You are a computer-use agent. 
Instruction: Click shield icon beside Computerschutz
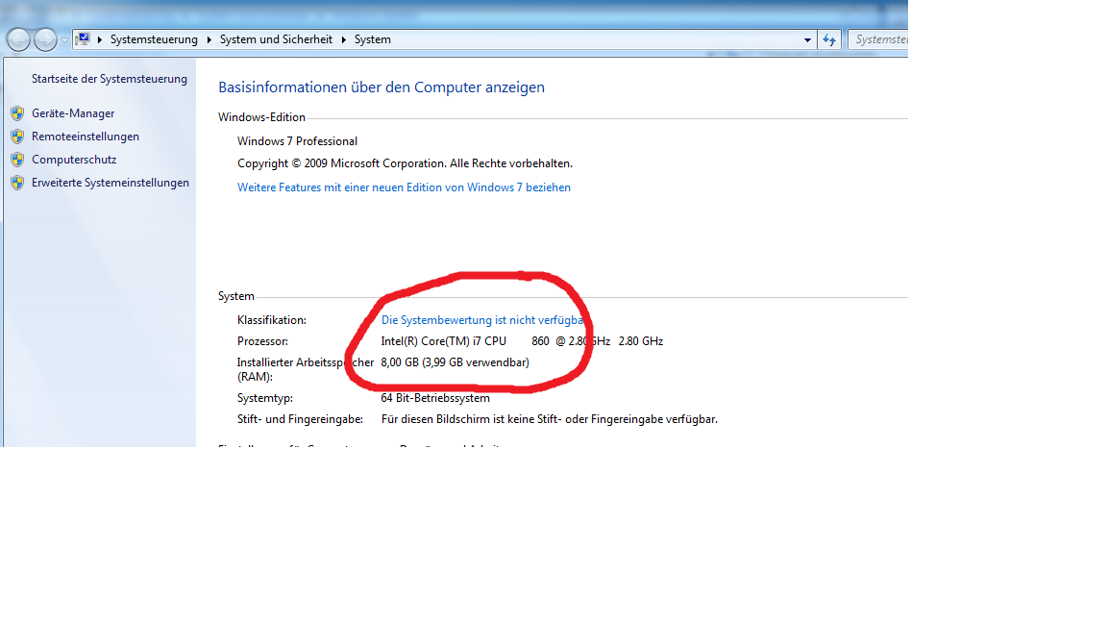[x=17, y=160]
